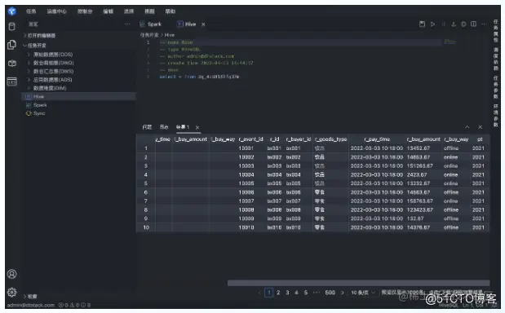
Task: Click the stop icon in the editor toolbar
Action: click(443, 24)
